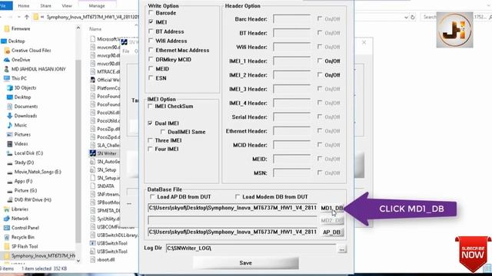
Task: Enable the MEID write option
Action: (x=151, y=68)
